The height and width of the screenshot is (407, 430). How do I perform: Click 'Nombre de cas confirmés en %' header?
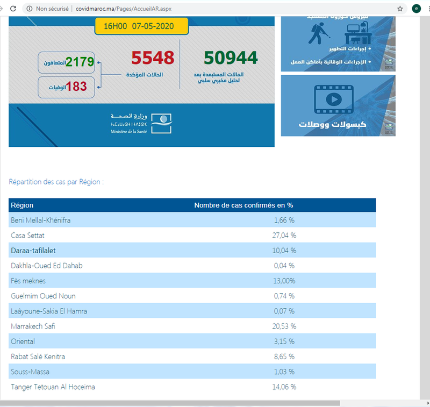tap(243, 205)
